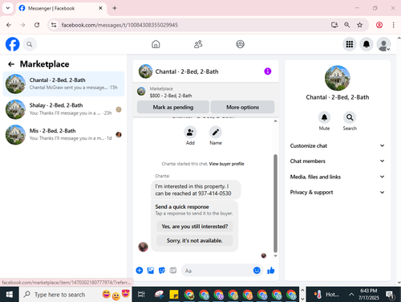
Task: Expand Media, files and links section
Action: click(338, 177)
